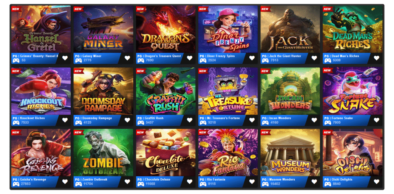Launch the Graffiti Rush game thumbnail

click(165, 91)
